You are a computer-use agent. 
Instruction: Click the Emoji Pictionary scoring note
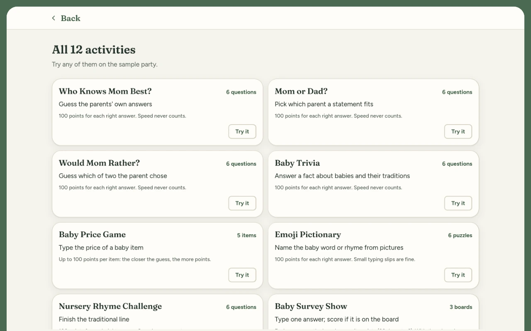click(x=345, y=259)
